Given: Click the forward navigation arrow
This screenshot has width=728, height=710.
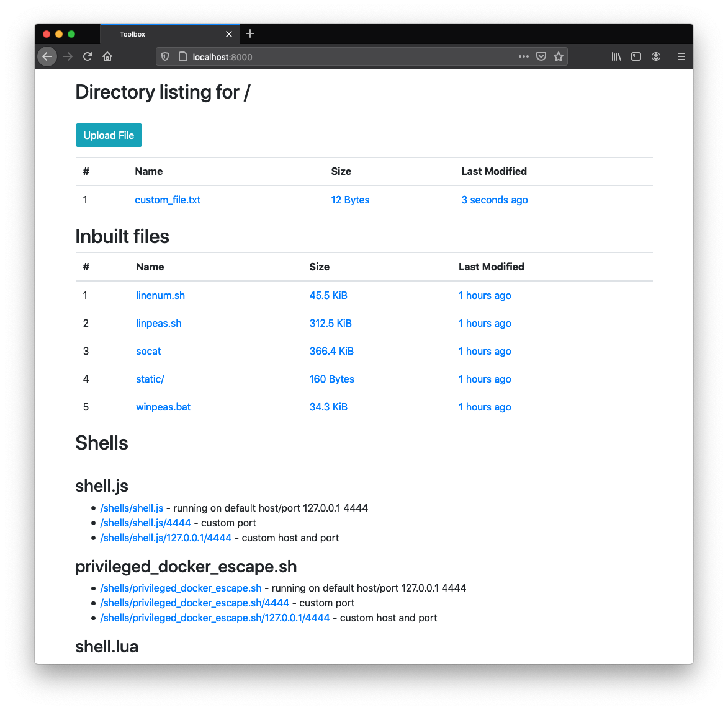Looking at the screenshot, I should click(x=68, y=56).
